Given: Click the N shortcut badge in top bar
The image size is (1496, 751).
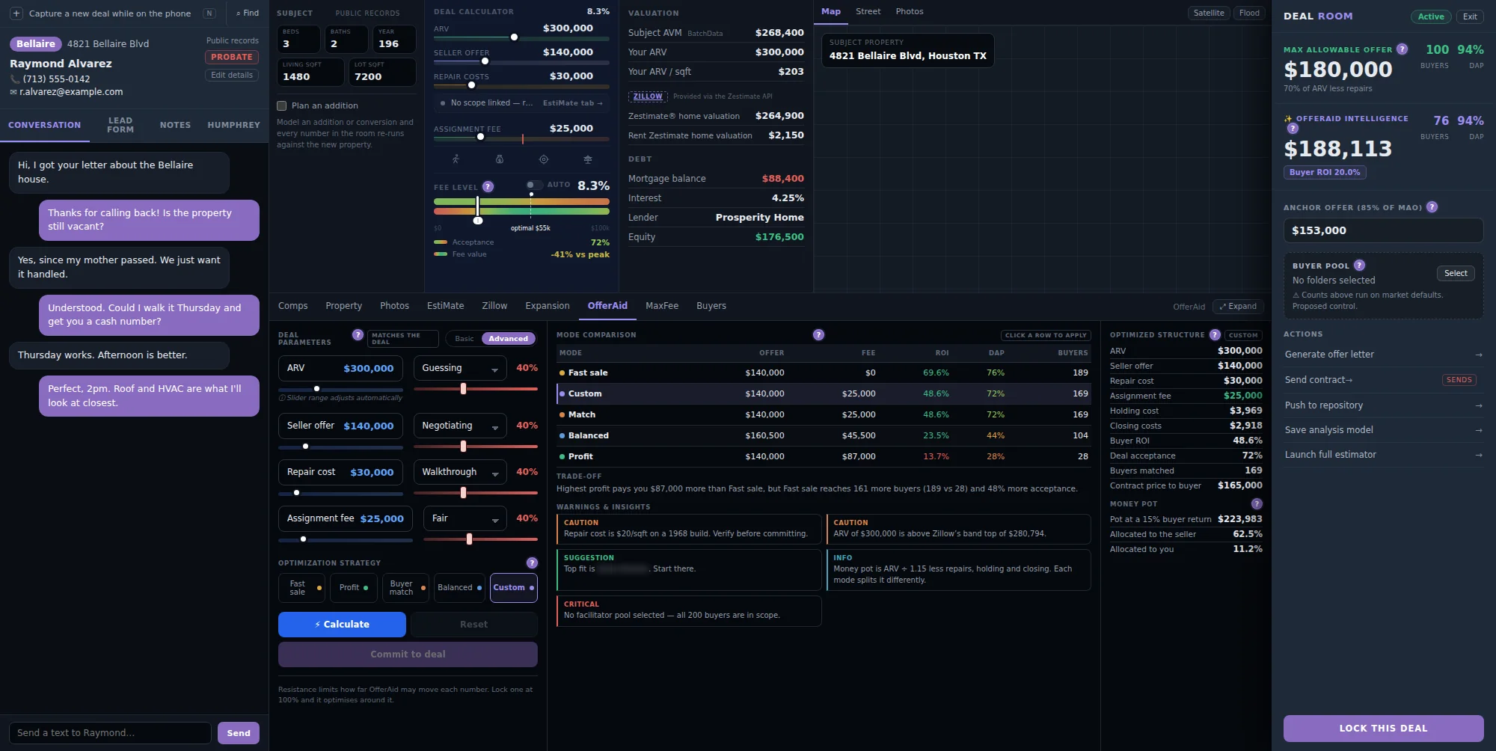Looking at the screenshot, I should (x=209, y=13).
